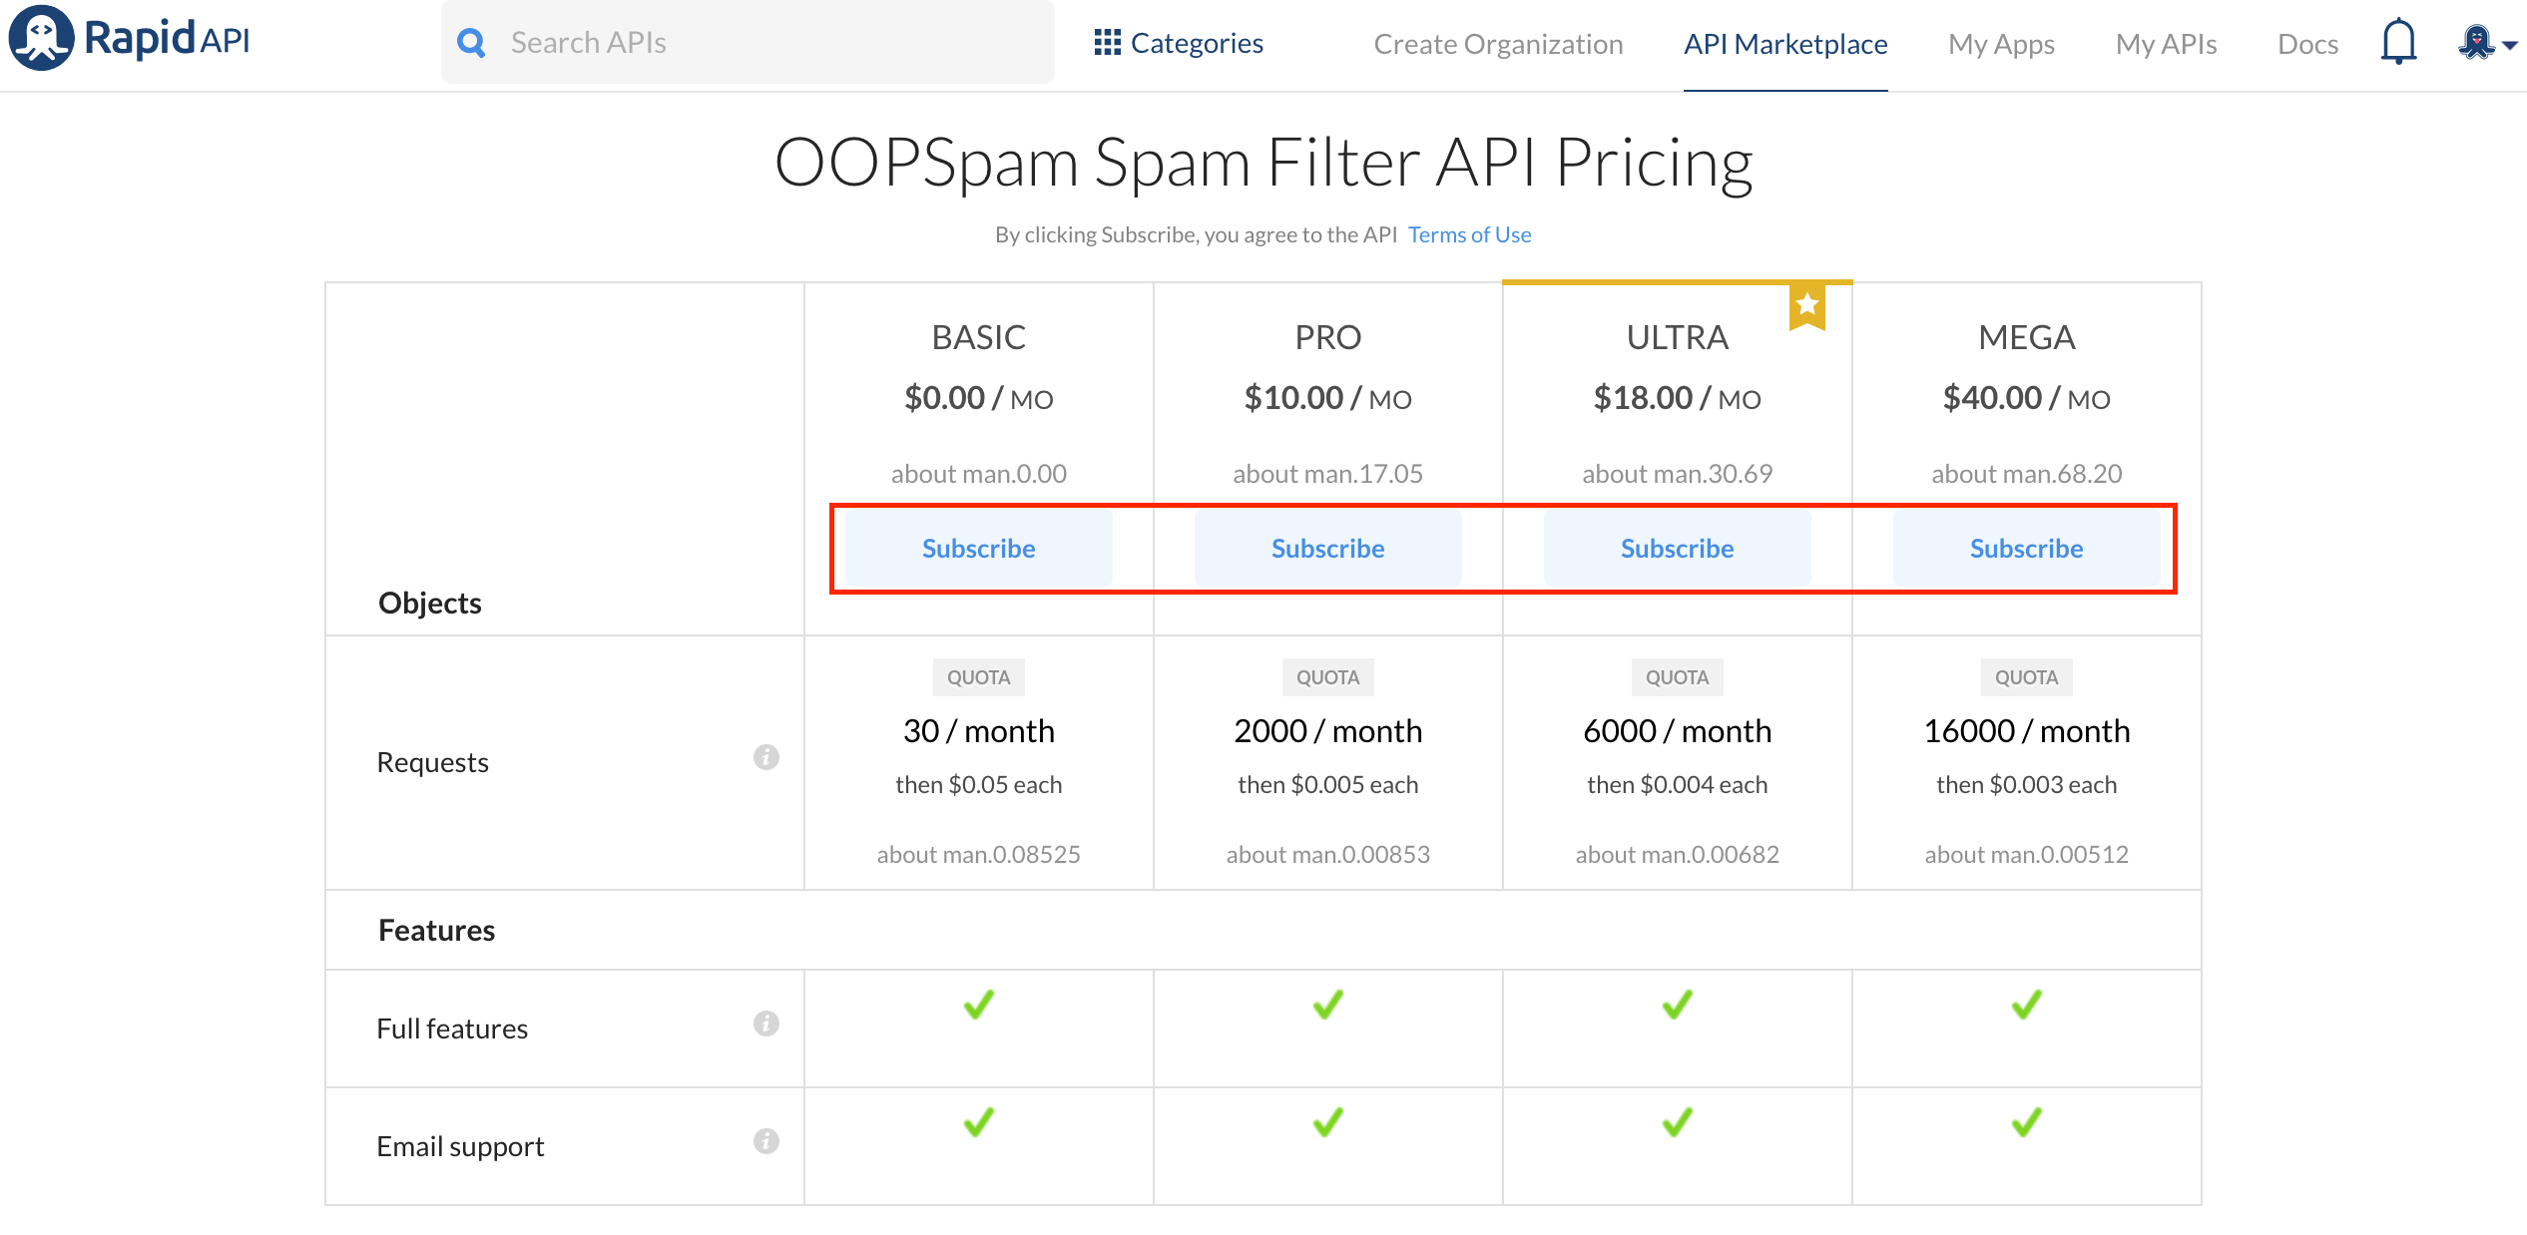
Task: Select Create Organization
Action: (x=1498, y=44)
